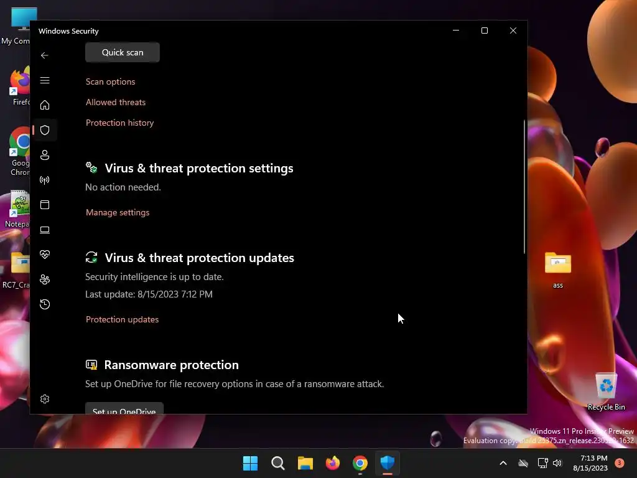The image size is (637, 478).
Task: Open Family options icon
Action: coord(45,279)
